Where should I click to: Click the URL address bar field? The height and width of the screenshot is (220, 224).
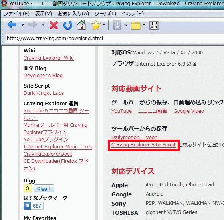[x=114, y=38]
